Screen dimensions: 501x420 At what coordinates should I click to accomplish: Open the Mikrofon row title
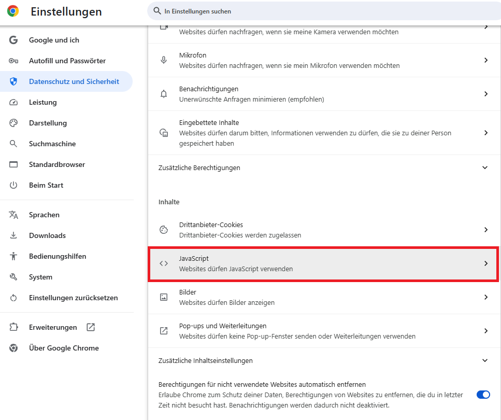(193, 55)
